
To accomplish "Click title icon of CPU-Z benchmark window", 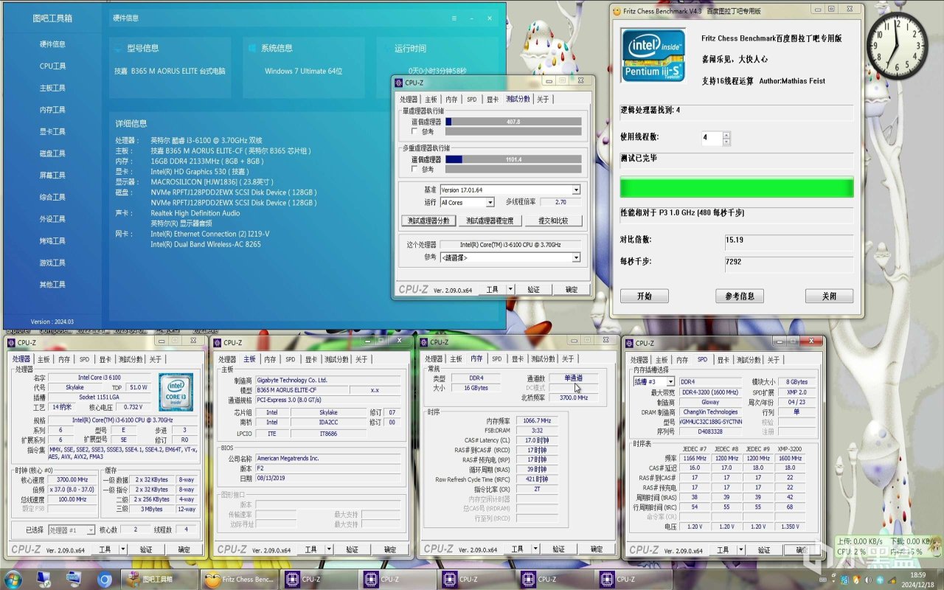I will click(399, 83).
